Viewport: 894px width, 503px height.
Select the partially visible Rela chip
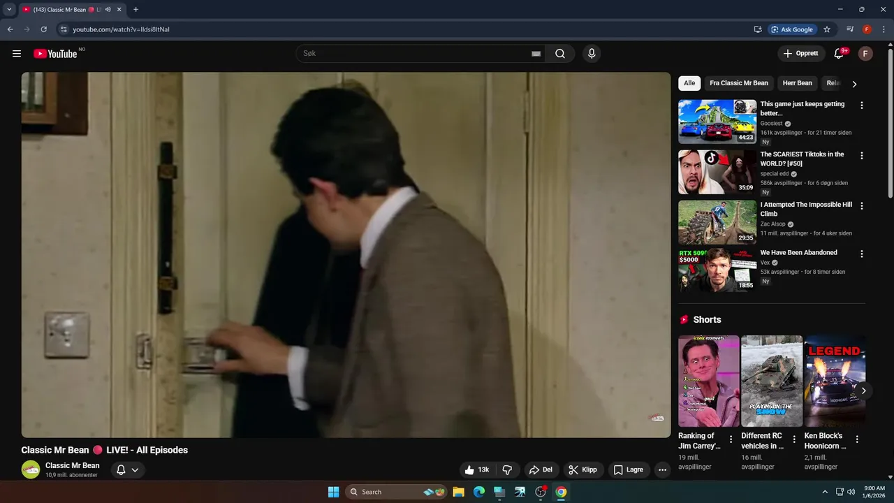[x=832, y=83]
